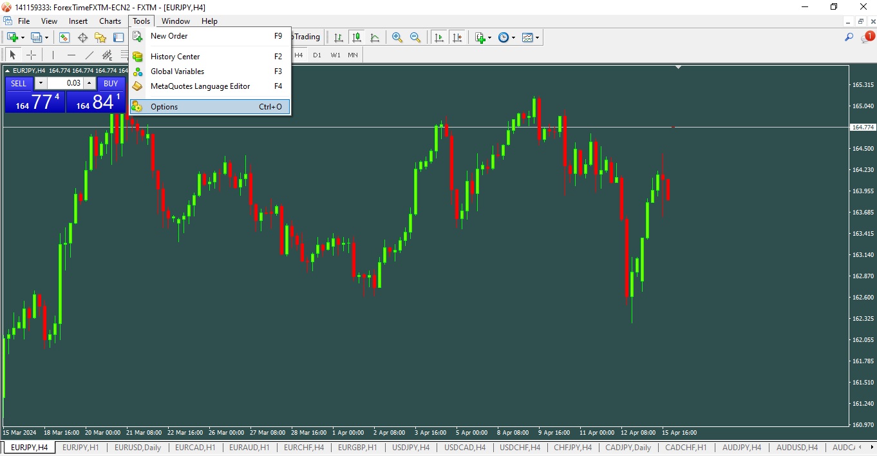Select the Draw Trendline tool
The width and height of the screenshot is (877, 456).
pos(88,55)
